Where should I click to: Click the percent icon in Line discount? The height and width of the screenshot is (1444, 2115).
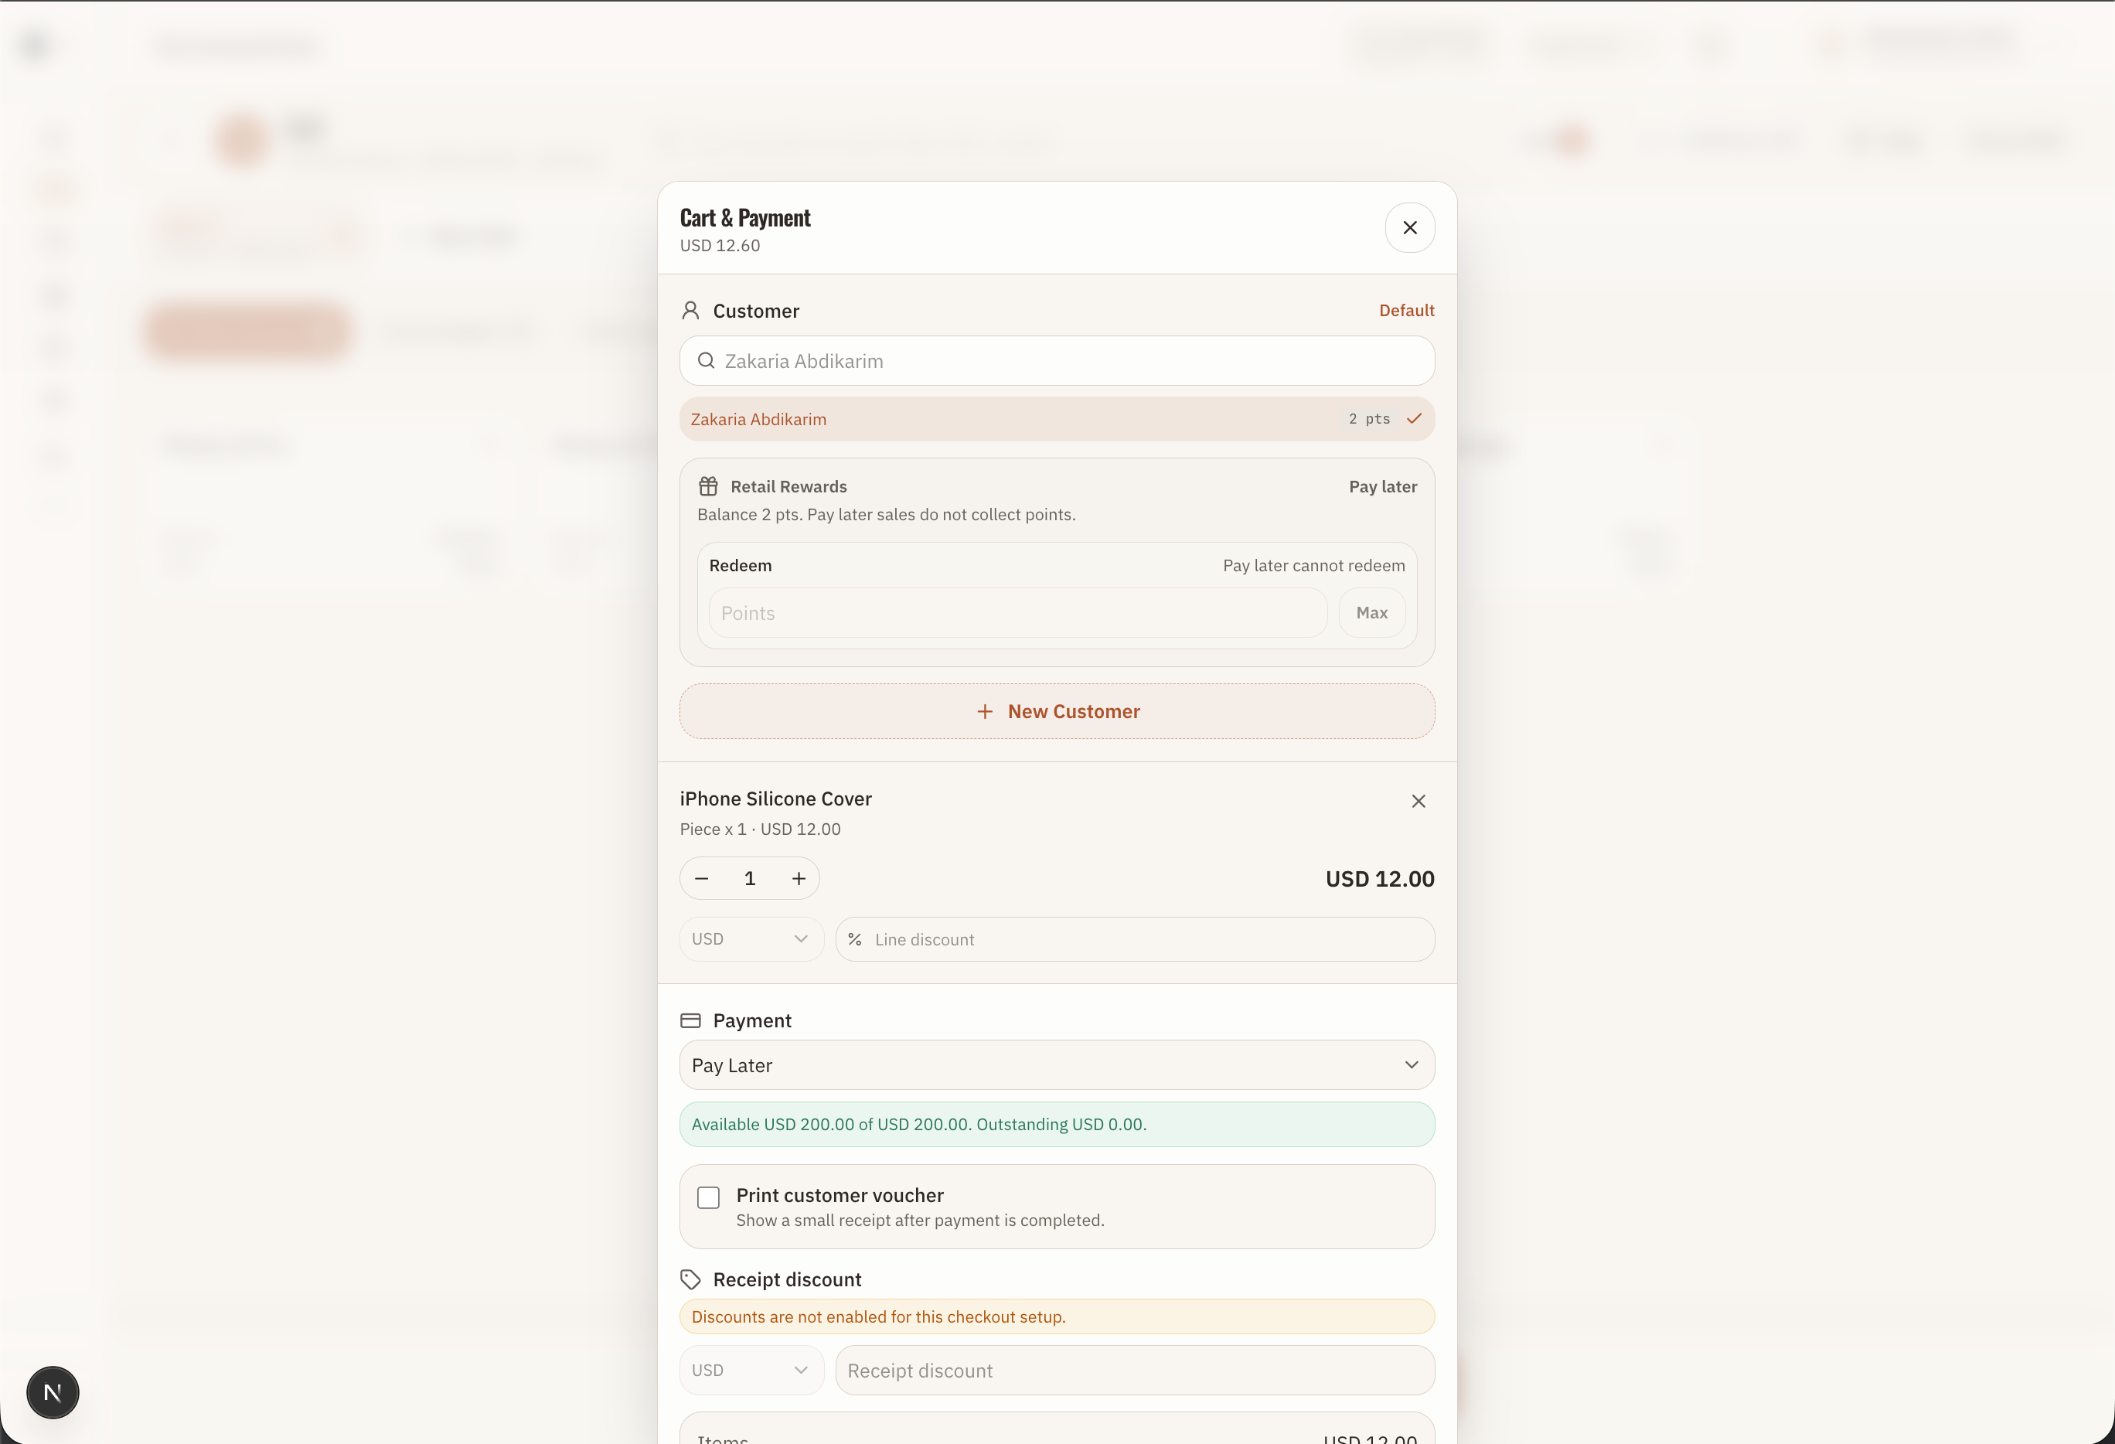pos(854,939)
